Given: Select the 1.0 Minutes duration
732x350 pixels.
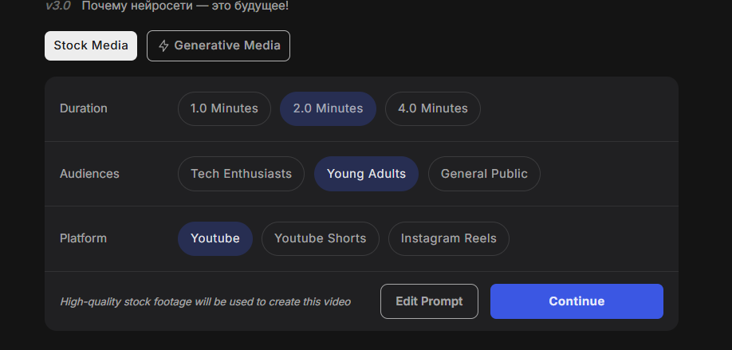Looking at the screenshot, I should tap(224, 108).
